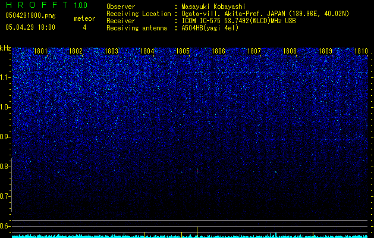This screenshot has height=238, width=374.
Task: Click the file name 0504291800.png
Action: [30, 16]
